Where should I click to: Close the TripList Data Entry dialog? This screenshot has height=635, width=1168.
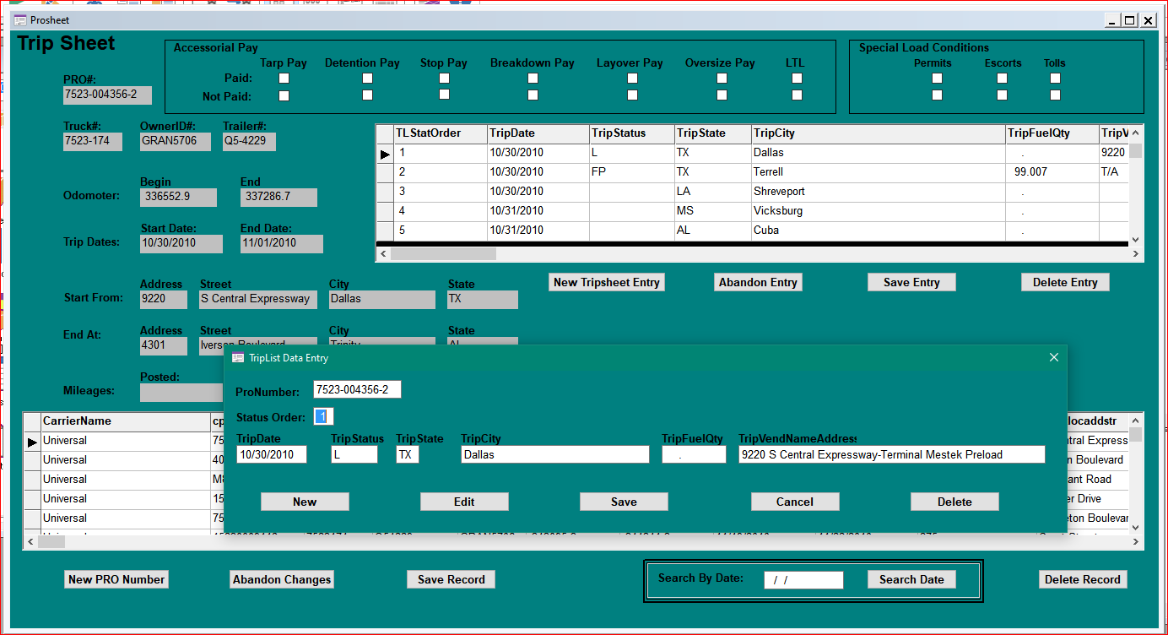click(x=1053, y=358)
